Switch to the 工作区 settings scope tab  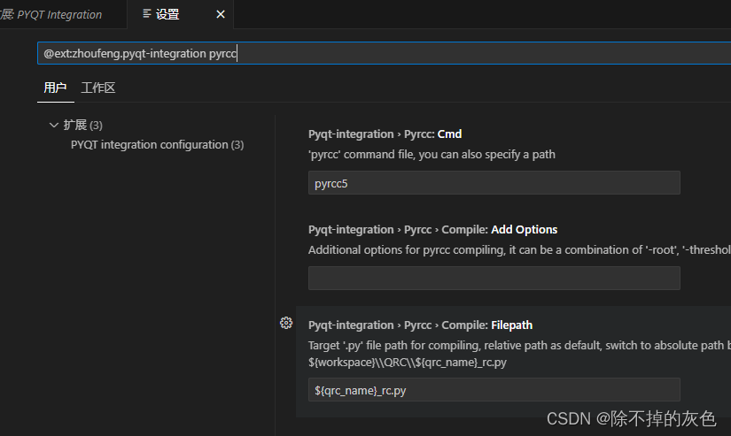pos(97,88)
